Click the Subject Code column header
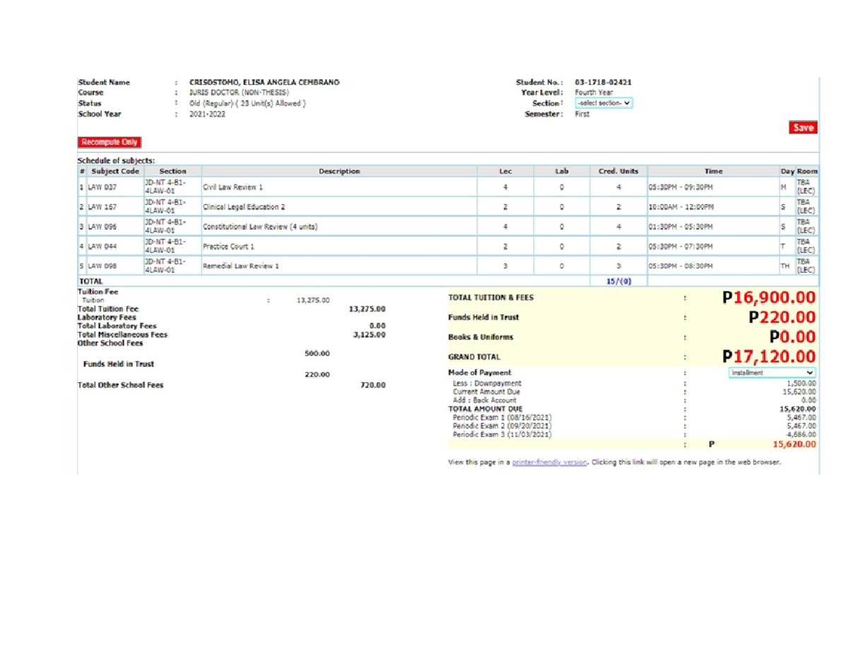 tap(114, 171)
